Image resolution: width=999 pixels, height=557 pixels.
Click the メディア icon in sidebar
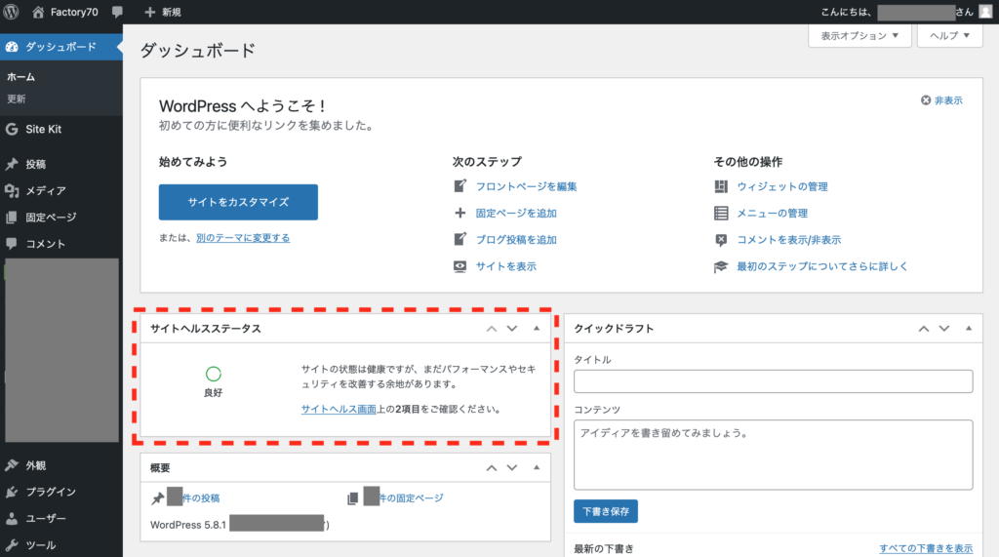(12, 190)
